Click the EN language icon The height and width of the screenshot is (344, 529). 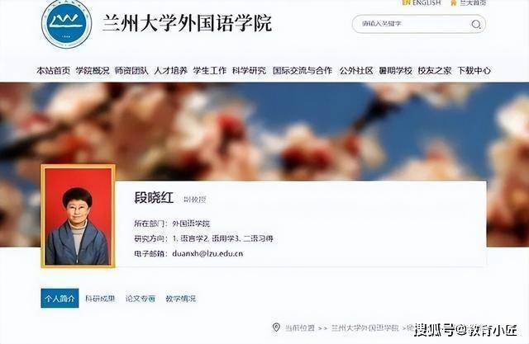coord(406,2)
